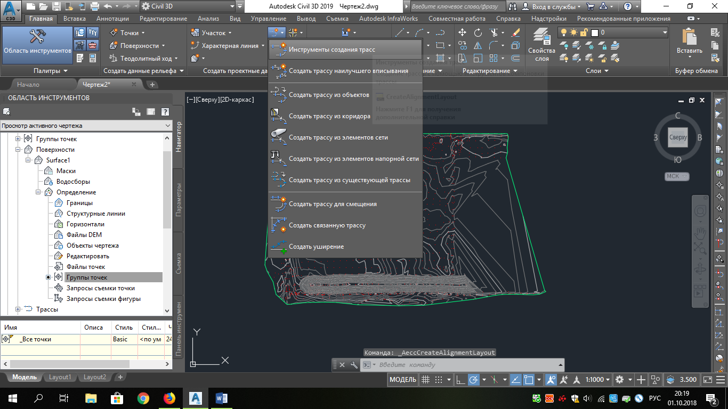728x409 pixels.
Task: Click customization wrench icon in command line
Action: click(x=354, y=365)
